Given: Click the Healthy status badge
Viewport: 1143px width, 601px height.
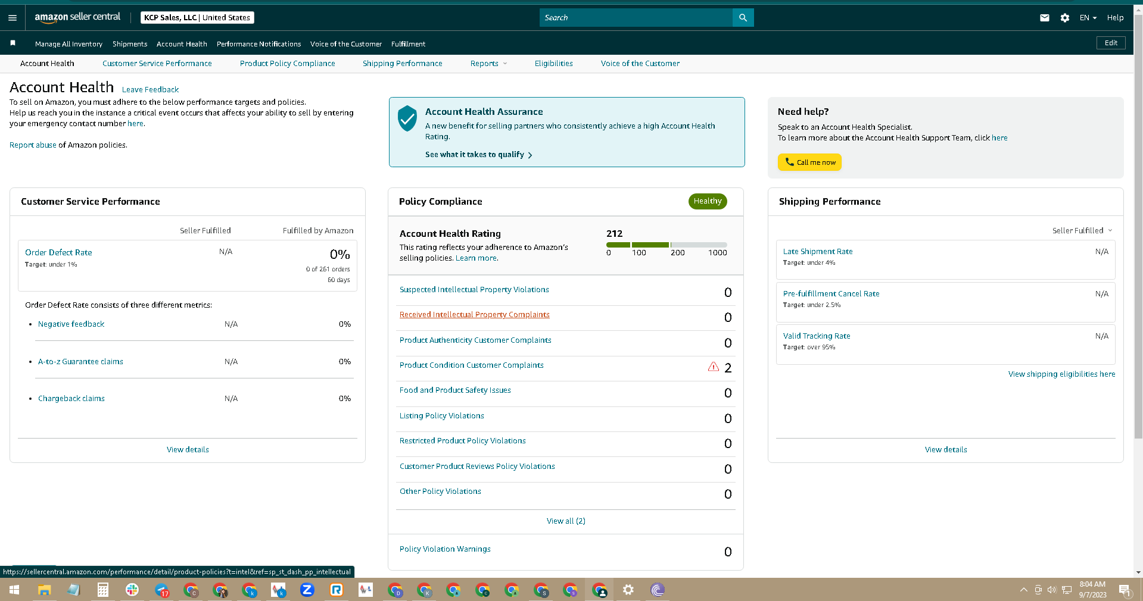Looking at the screenshot, I should point(708,201).
